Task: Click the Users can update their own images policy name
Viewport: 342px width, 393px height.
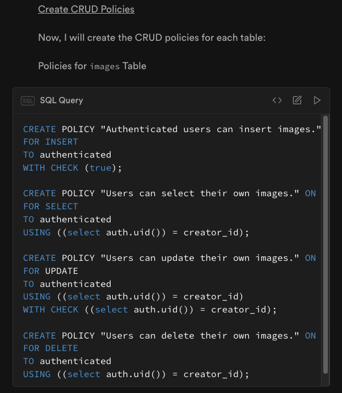Action: pyautogui.click(x=200, y=258)
